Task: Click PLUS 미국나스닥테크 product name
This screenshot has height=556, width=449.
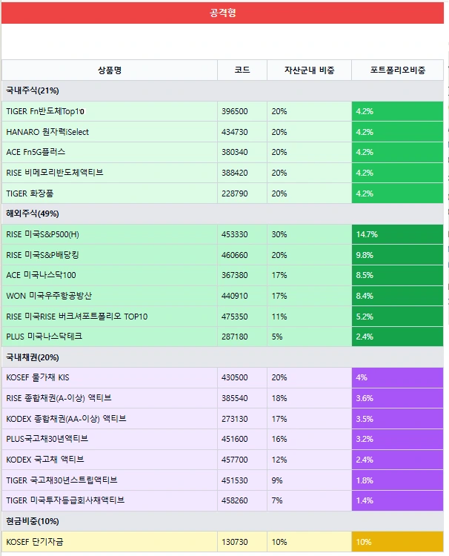Action: coord(44,337)
